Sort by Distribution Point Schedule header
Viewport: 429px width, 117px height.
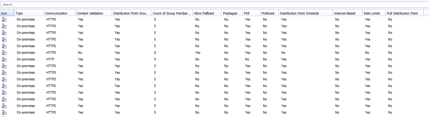[x=305, y=13]
